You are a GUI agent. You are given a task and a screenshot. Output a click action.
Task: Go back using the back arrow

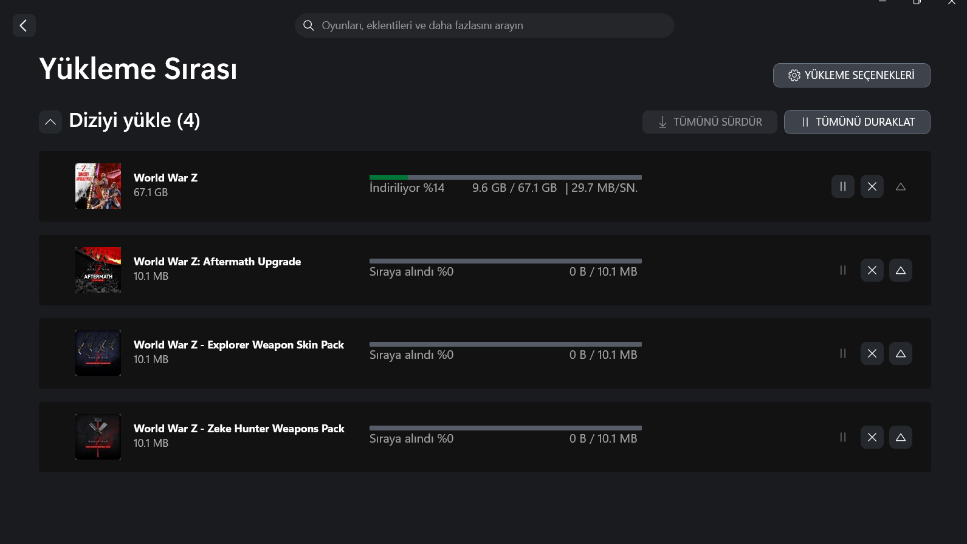[24, 25]
